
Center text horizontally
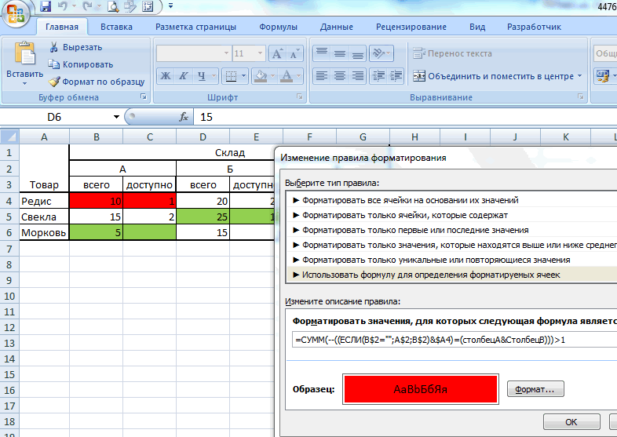coord(340,76)
